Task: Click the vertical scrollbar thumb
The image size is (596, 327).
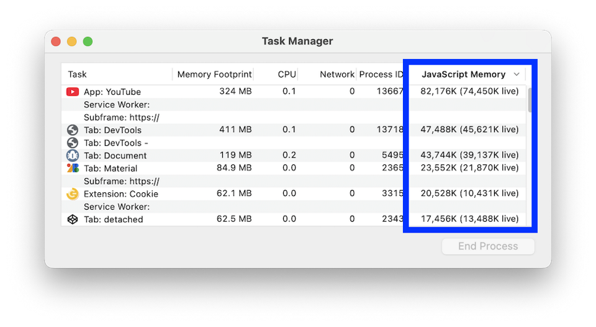Action: [x=530, y=100]
